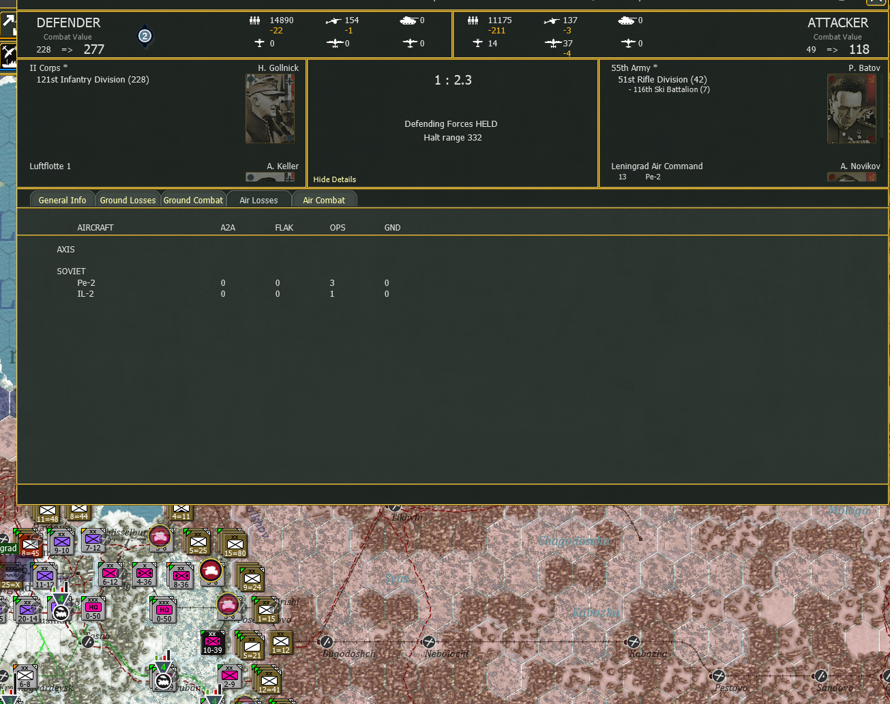Viewport: 890px width, 704px height.
Task: Click the defender guns count icon
Action: pos(333,20)
